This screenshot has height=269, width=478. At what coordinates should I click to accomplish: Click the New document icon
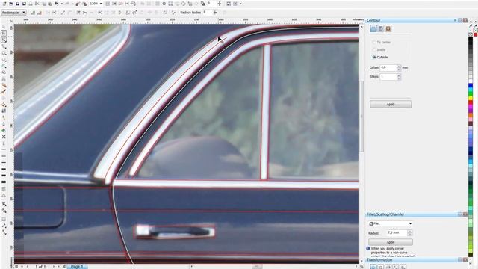[4, 4]
